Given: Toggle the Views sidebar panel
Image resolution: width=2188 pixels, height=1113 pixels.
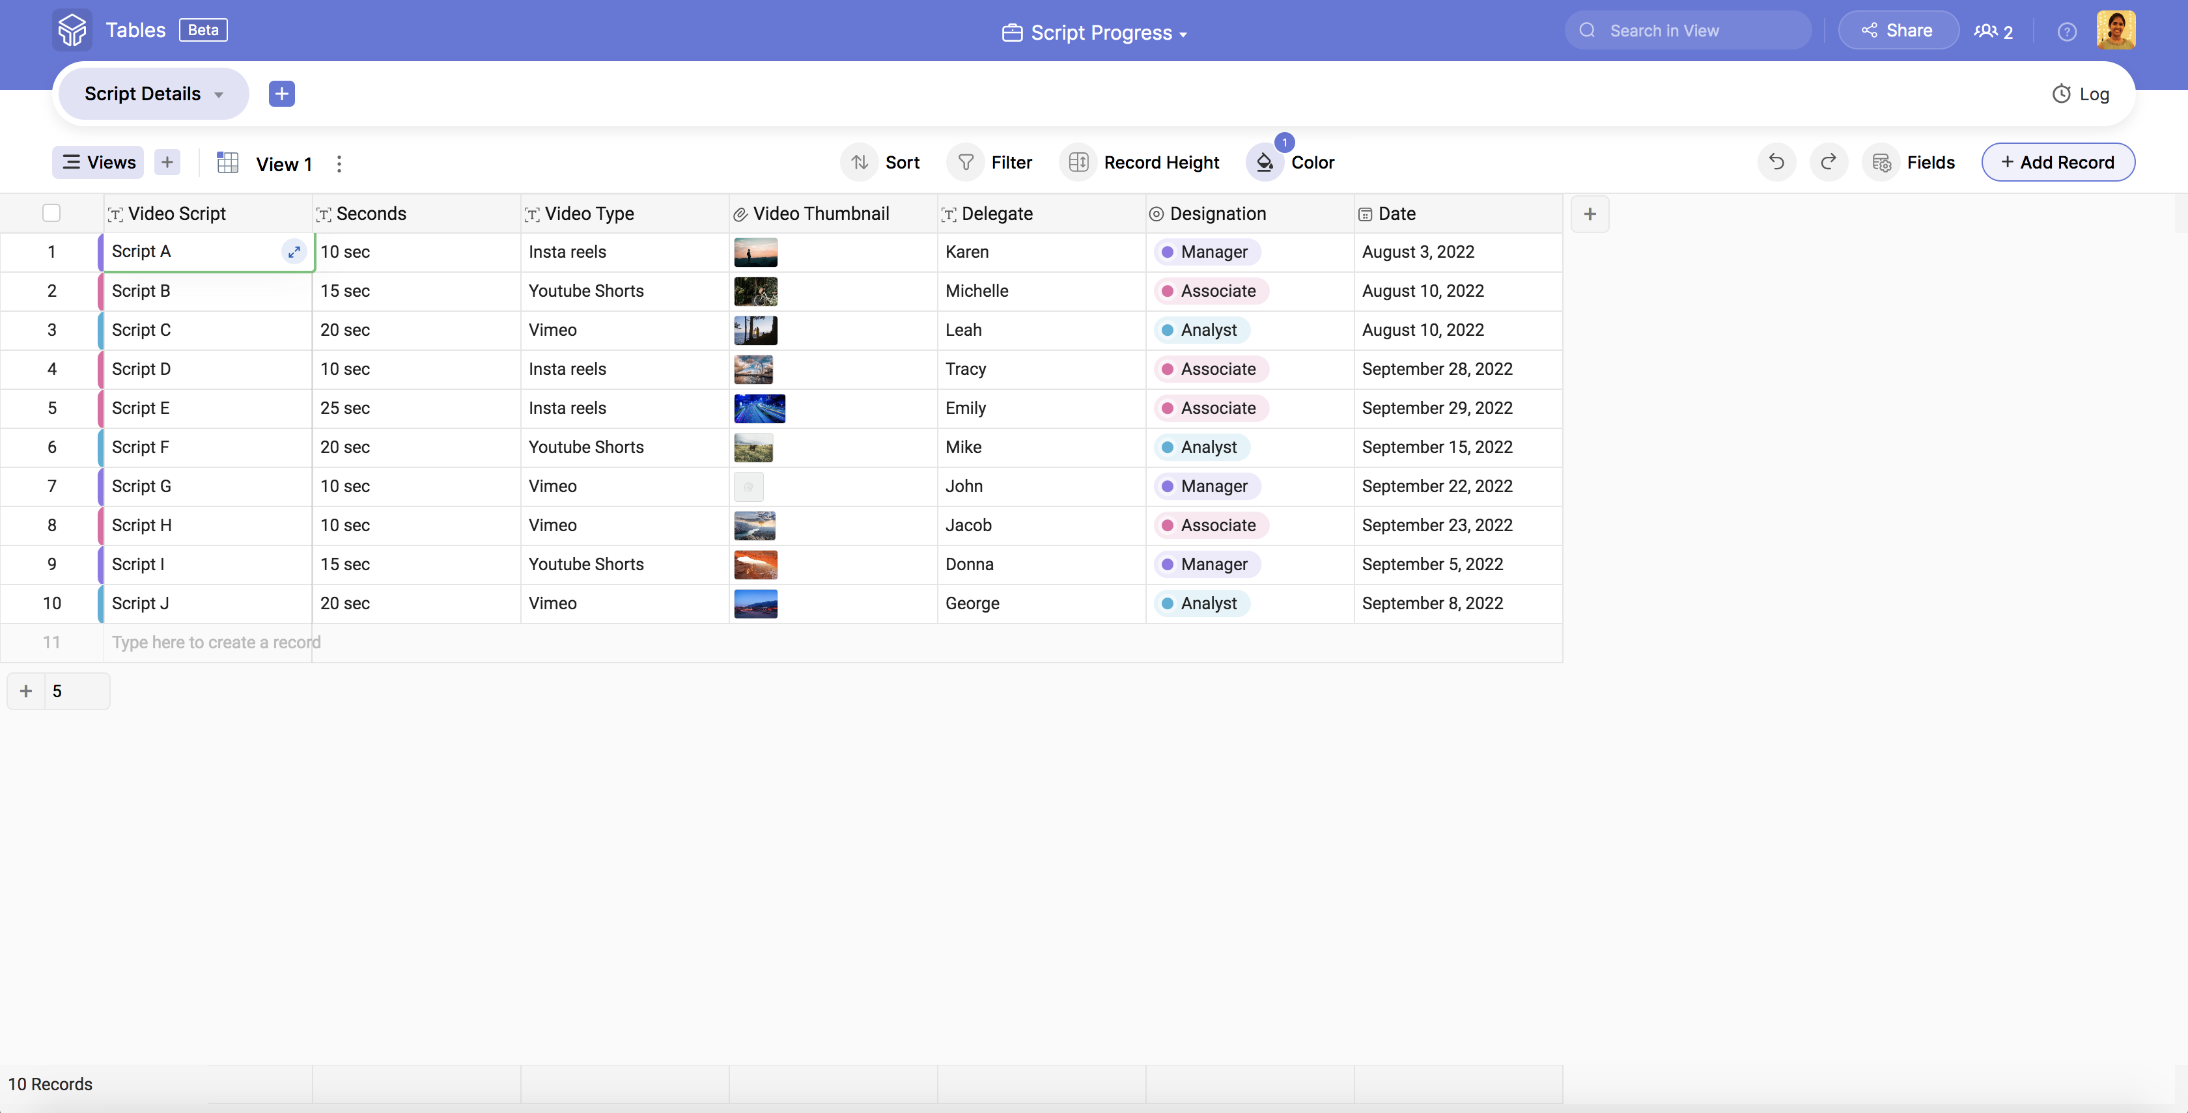Looking at the screenshot, I should [98, 162].
